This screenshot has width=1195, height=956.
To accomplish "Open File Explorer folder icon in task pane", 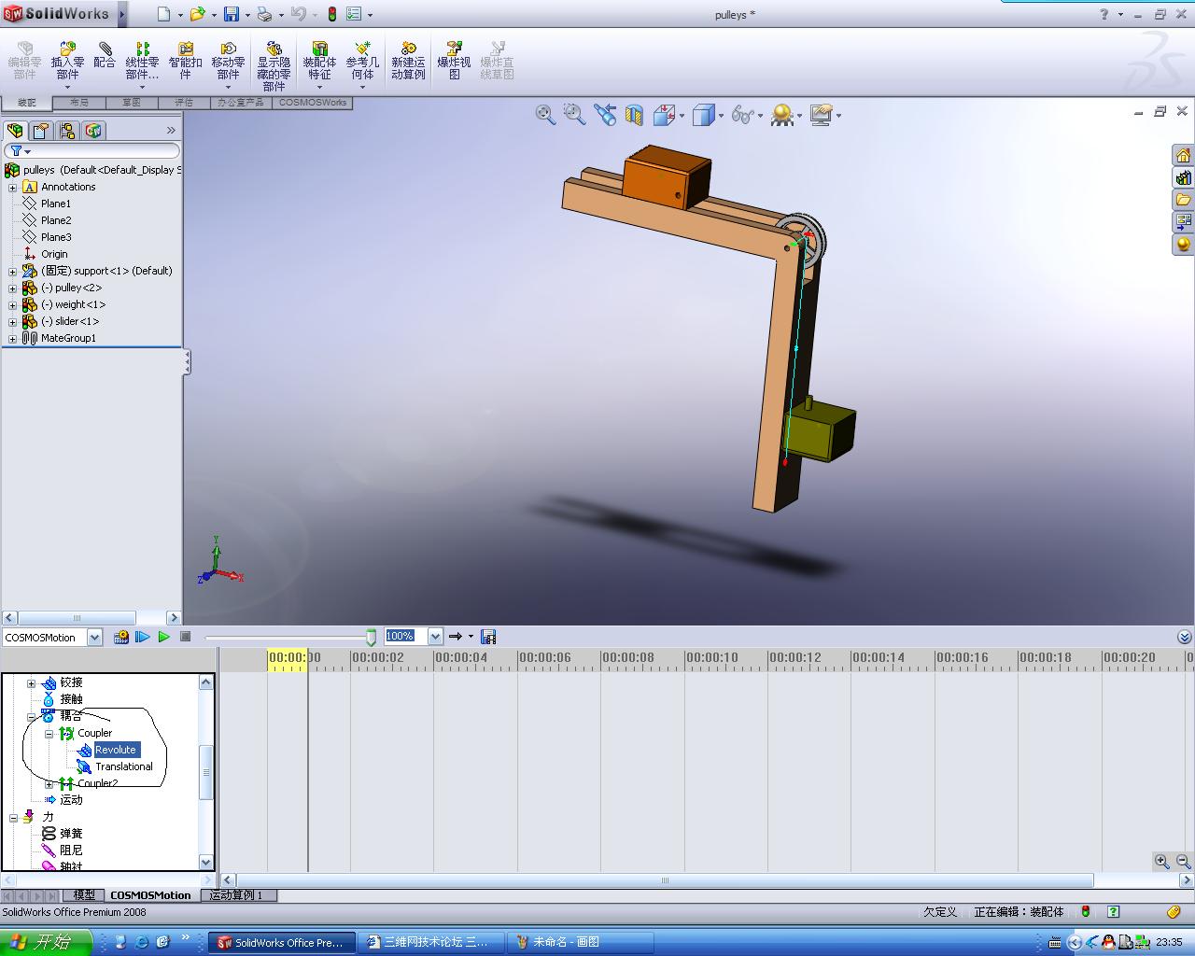I will click(1183, 200).
